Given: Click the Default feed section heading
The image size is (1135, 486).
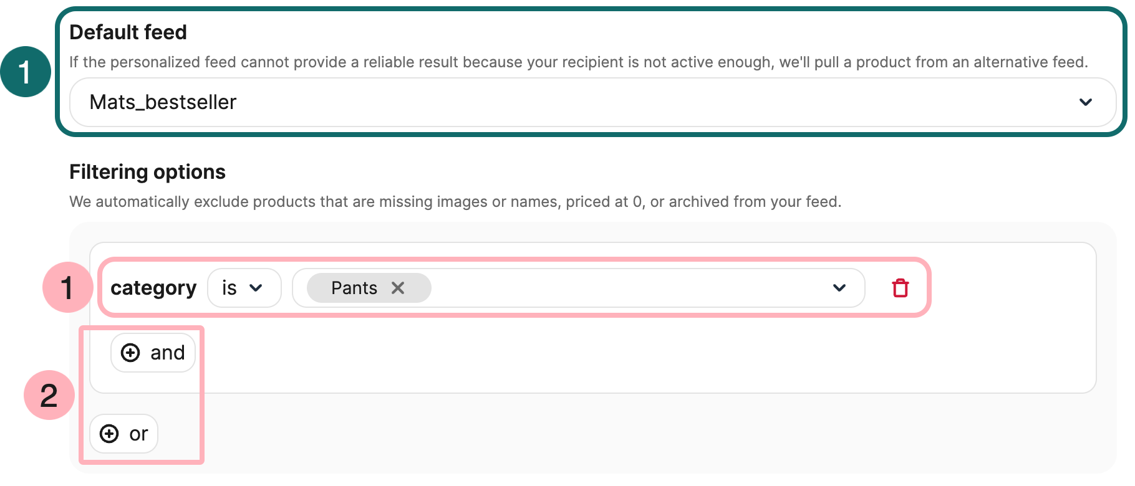Looking at the screenshot, I should [128, 32].
